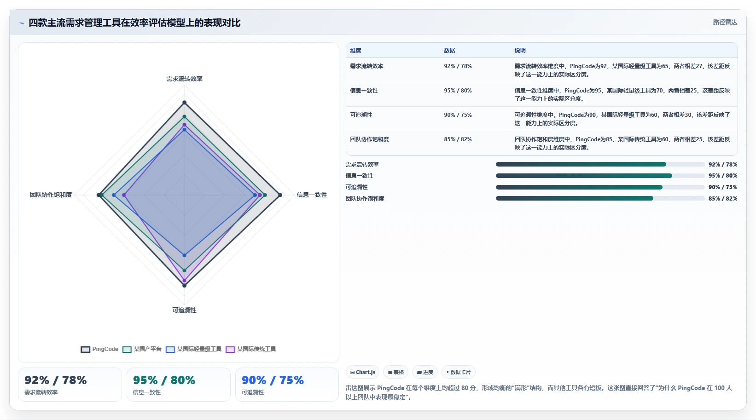Click the 表格 tag button
This screenshot has width=756, height=420.
(395, 372)
